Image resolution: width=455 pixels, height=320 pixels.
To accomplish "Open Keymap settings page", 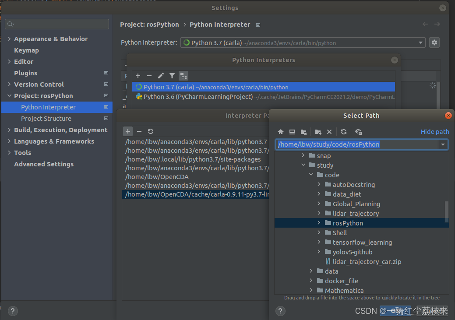I will pos(26,50).
